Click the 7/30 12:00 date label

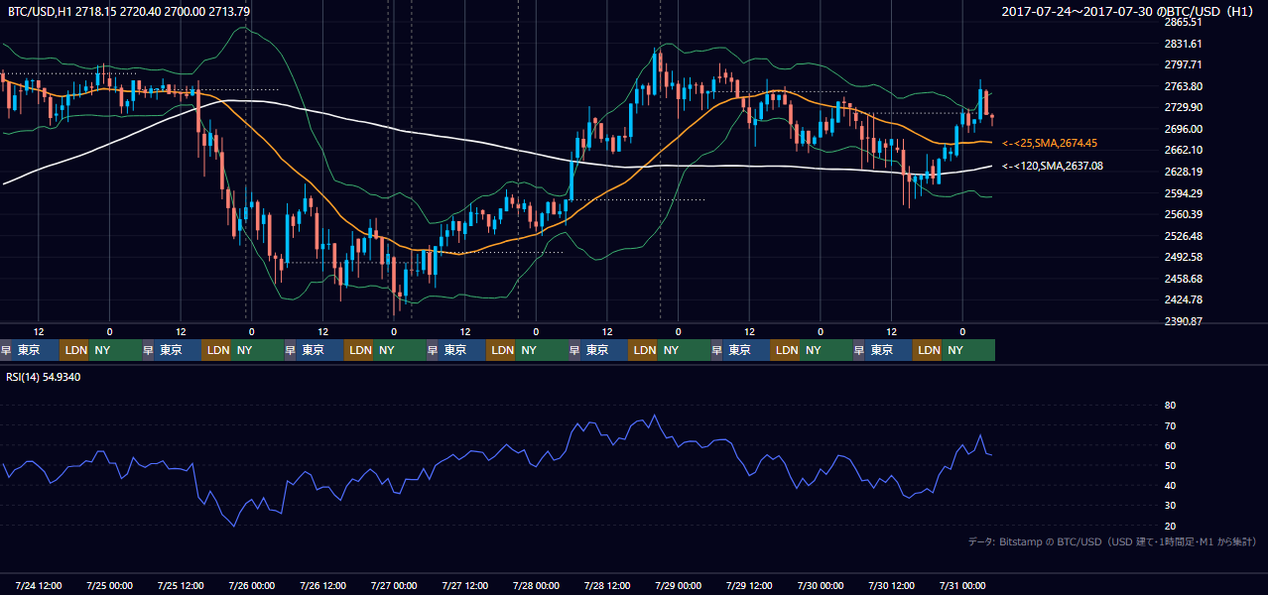coord(892,585)
